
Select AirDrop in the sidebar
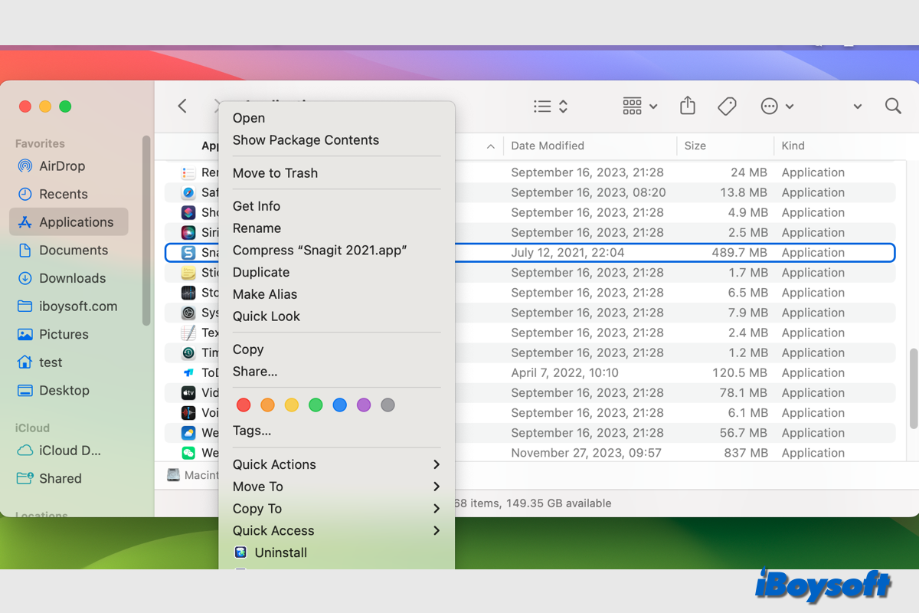61,166
